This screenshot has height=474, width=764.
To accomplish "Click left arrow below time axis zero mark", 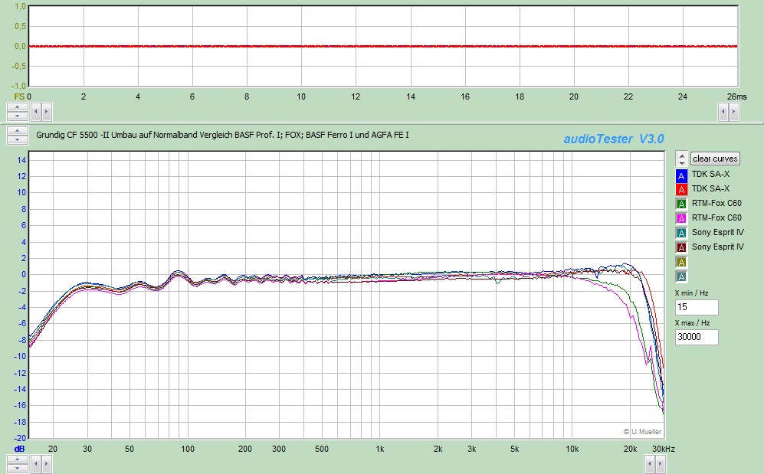I will pos(34,111).
